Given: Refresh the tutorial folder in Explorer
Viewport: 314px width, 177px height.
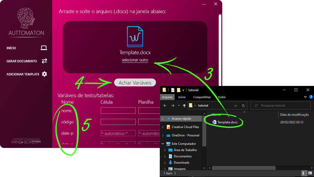Looking at the screenshot, I should pos(243,106).
